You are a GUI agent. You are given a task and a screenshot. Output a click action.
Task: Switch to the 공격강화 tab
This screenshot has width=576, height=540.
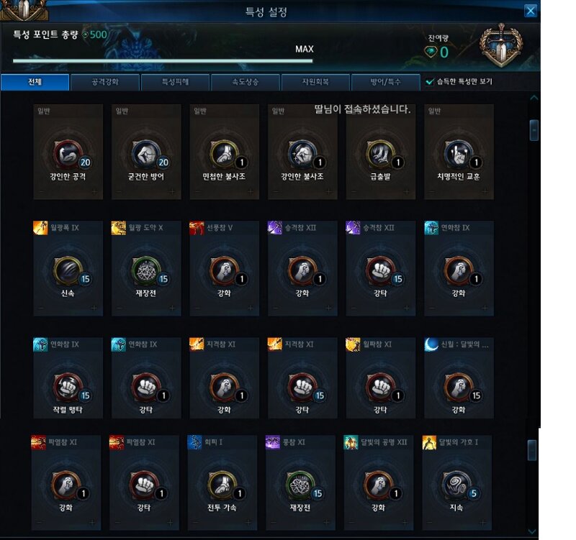[x=105, y=82]
